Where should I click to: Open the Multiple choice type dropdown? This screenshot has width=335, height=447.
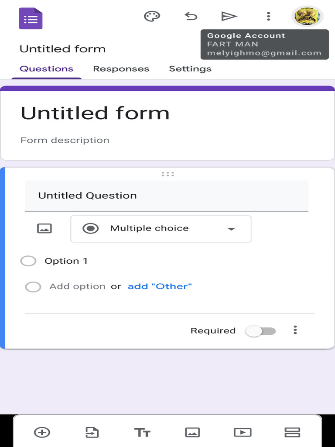(161, 228)
